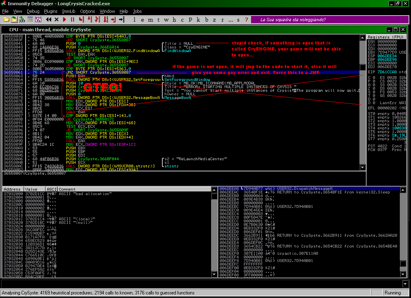Maximize the CPU child window
The height and width of the screenshot is (298, 411).
[396, 30]
